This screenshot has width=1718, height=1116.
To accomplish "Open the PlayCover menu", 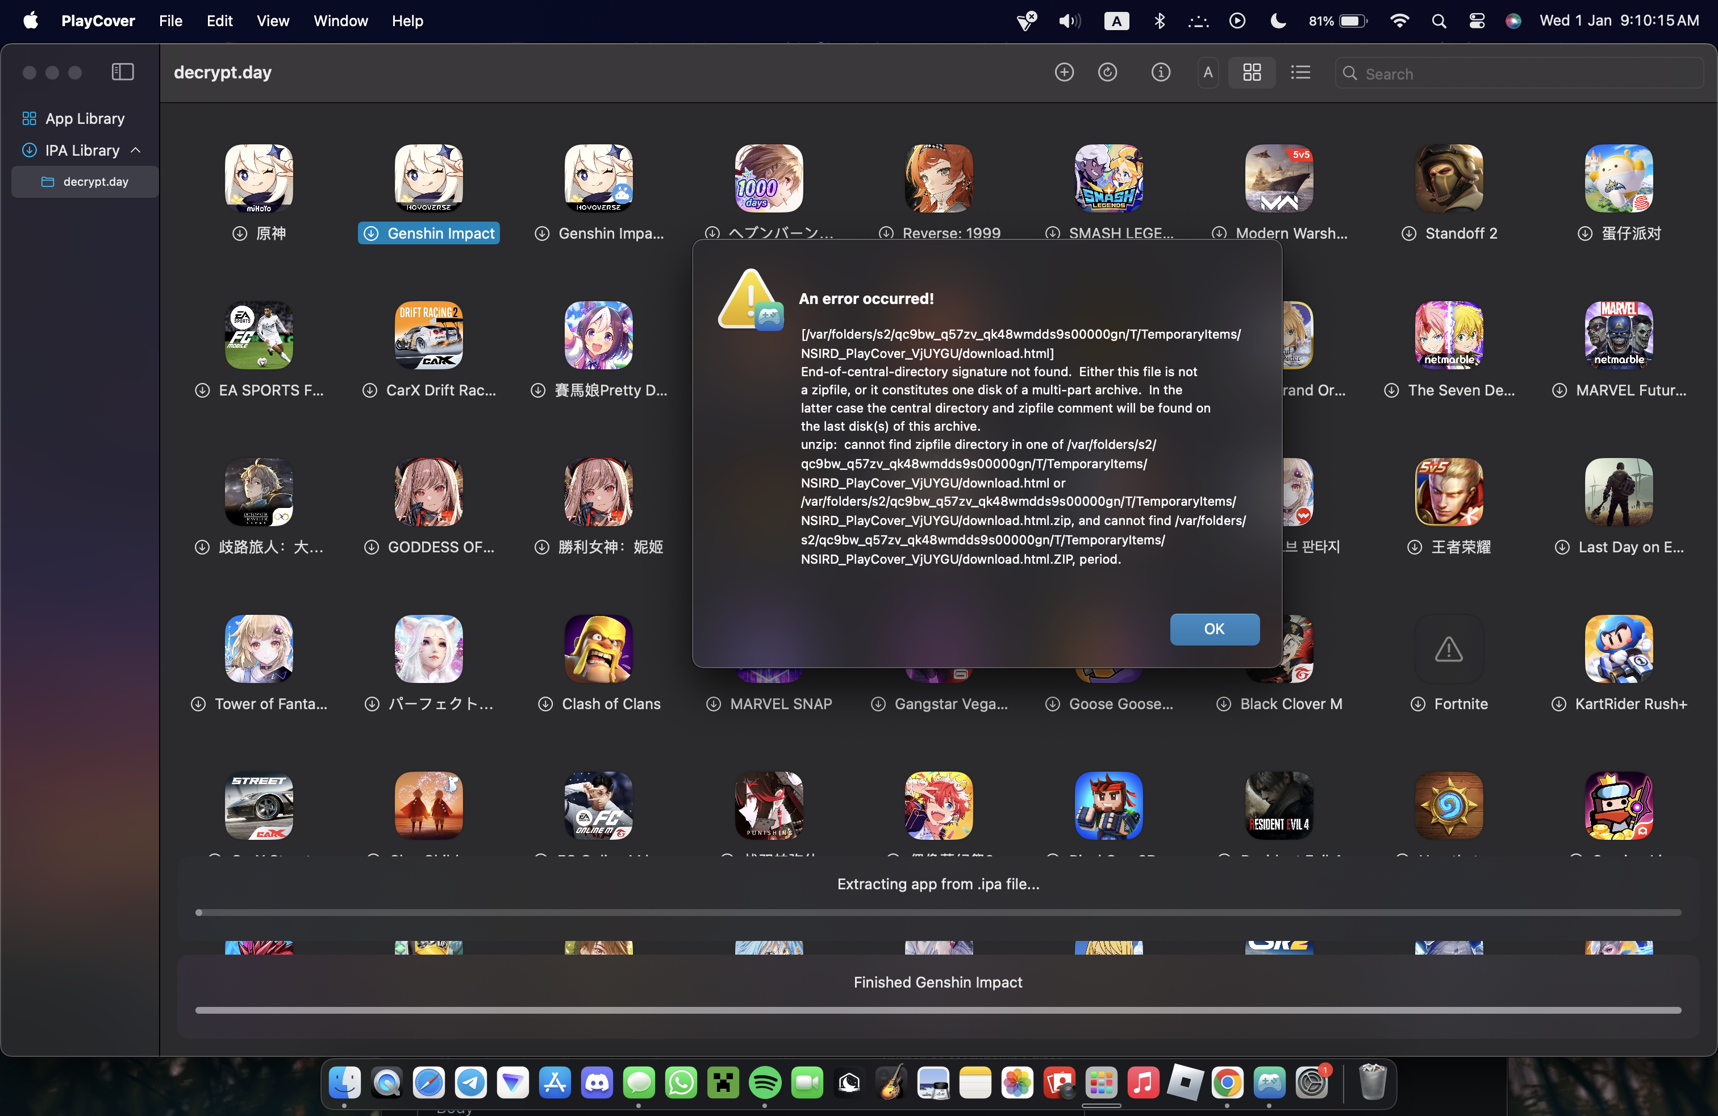I will coord(98,21).
